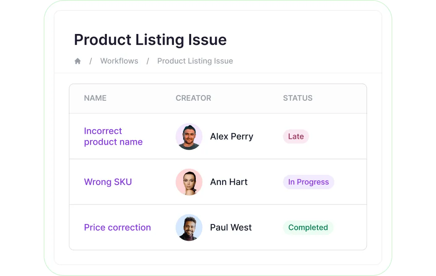Select Paul West's avatar image
The height and width of the screenshot is (276, 436).
(x=189, y=228)
